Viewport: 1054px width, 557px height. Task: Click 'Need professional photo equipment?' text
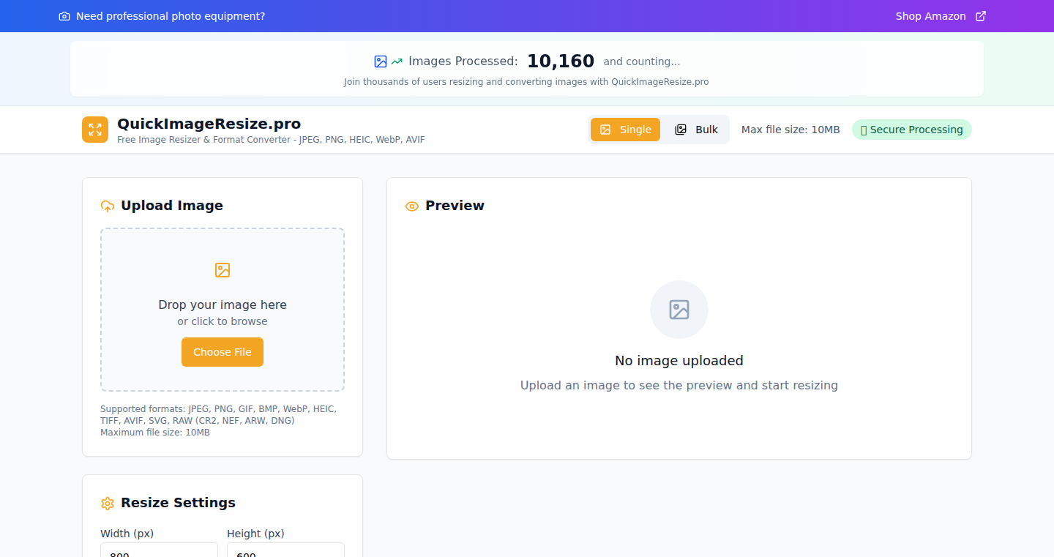pos(171,16)
